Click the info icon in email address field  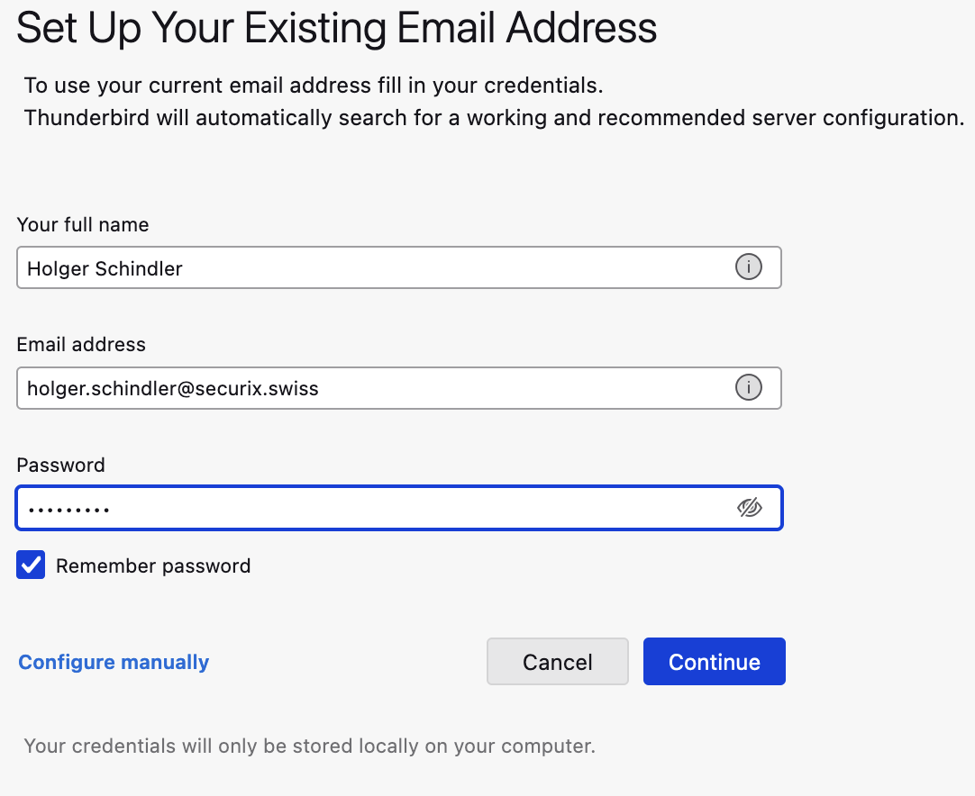pos(748,387)
